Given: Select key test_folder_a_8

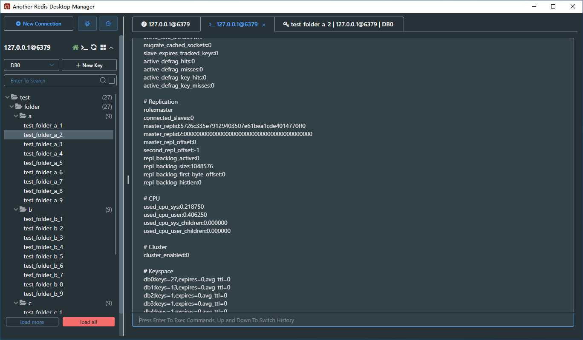Looking at the screenshot, I should pos(58,191).
